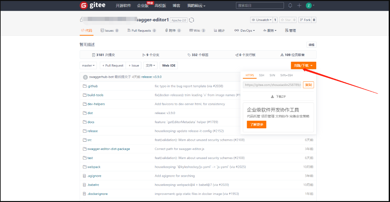Open the test folder link
The image size is (390, 202).
[x=90, y=158]
